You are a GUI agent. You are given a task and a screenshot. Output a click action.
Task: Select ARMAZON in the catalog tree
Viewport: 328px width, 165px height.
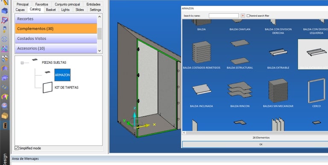coord(62,75)
